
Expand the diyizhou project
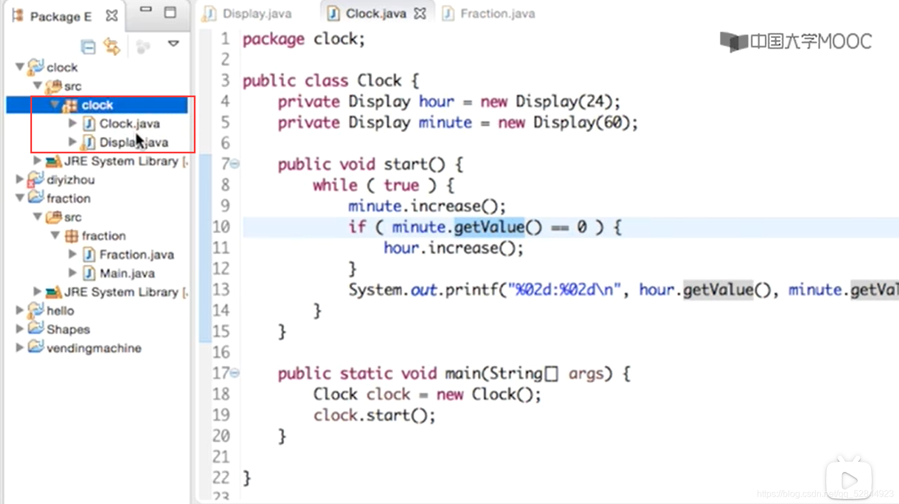click(20, 179)
